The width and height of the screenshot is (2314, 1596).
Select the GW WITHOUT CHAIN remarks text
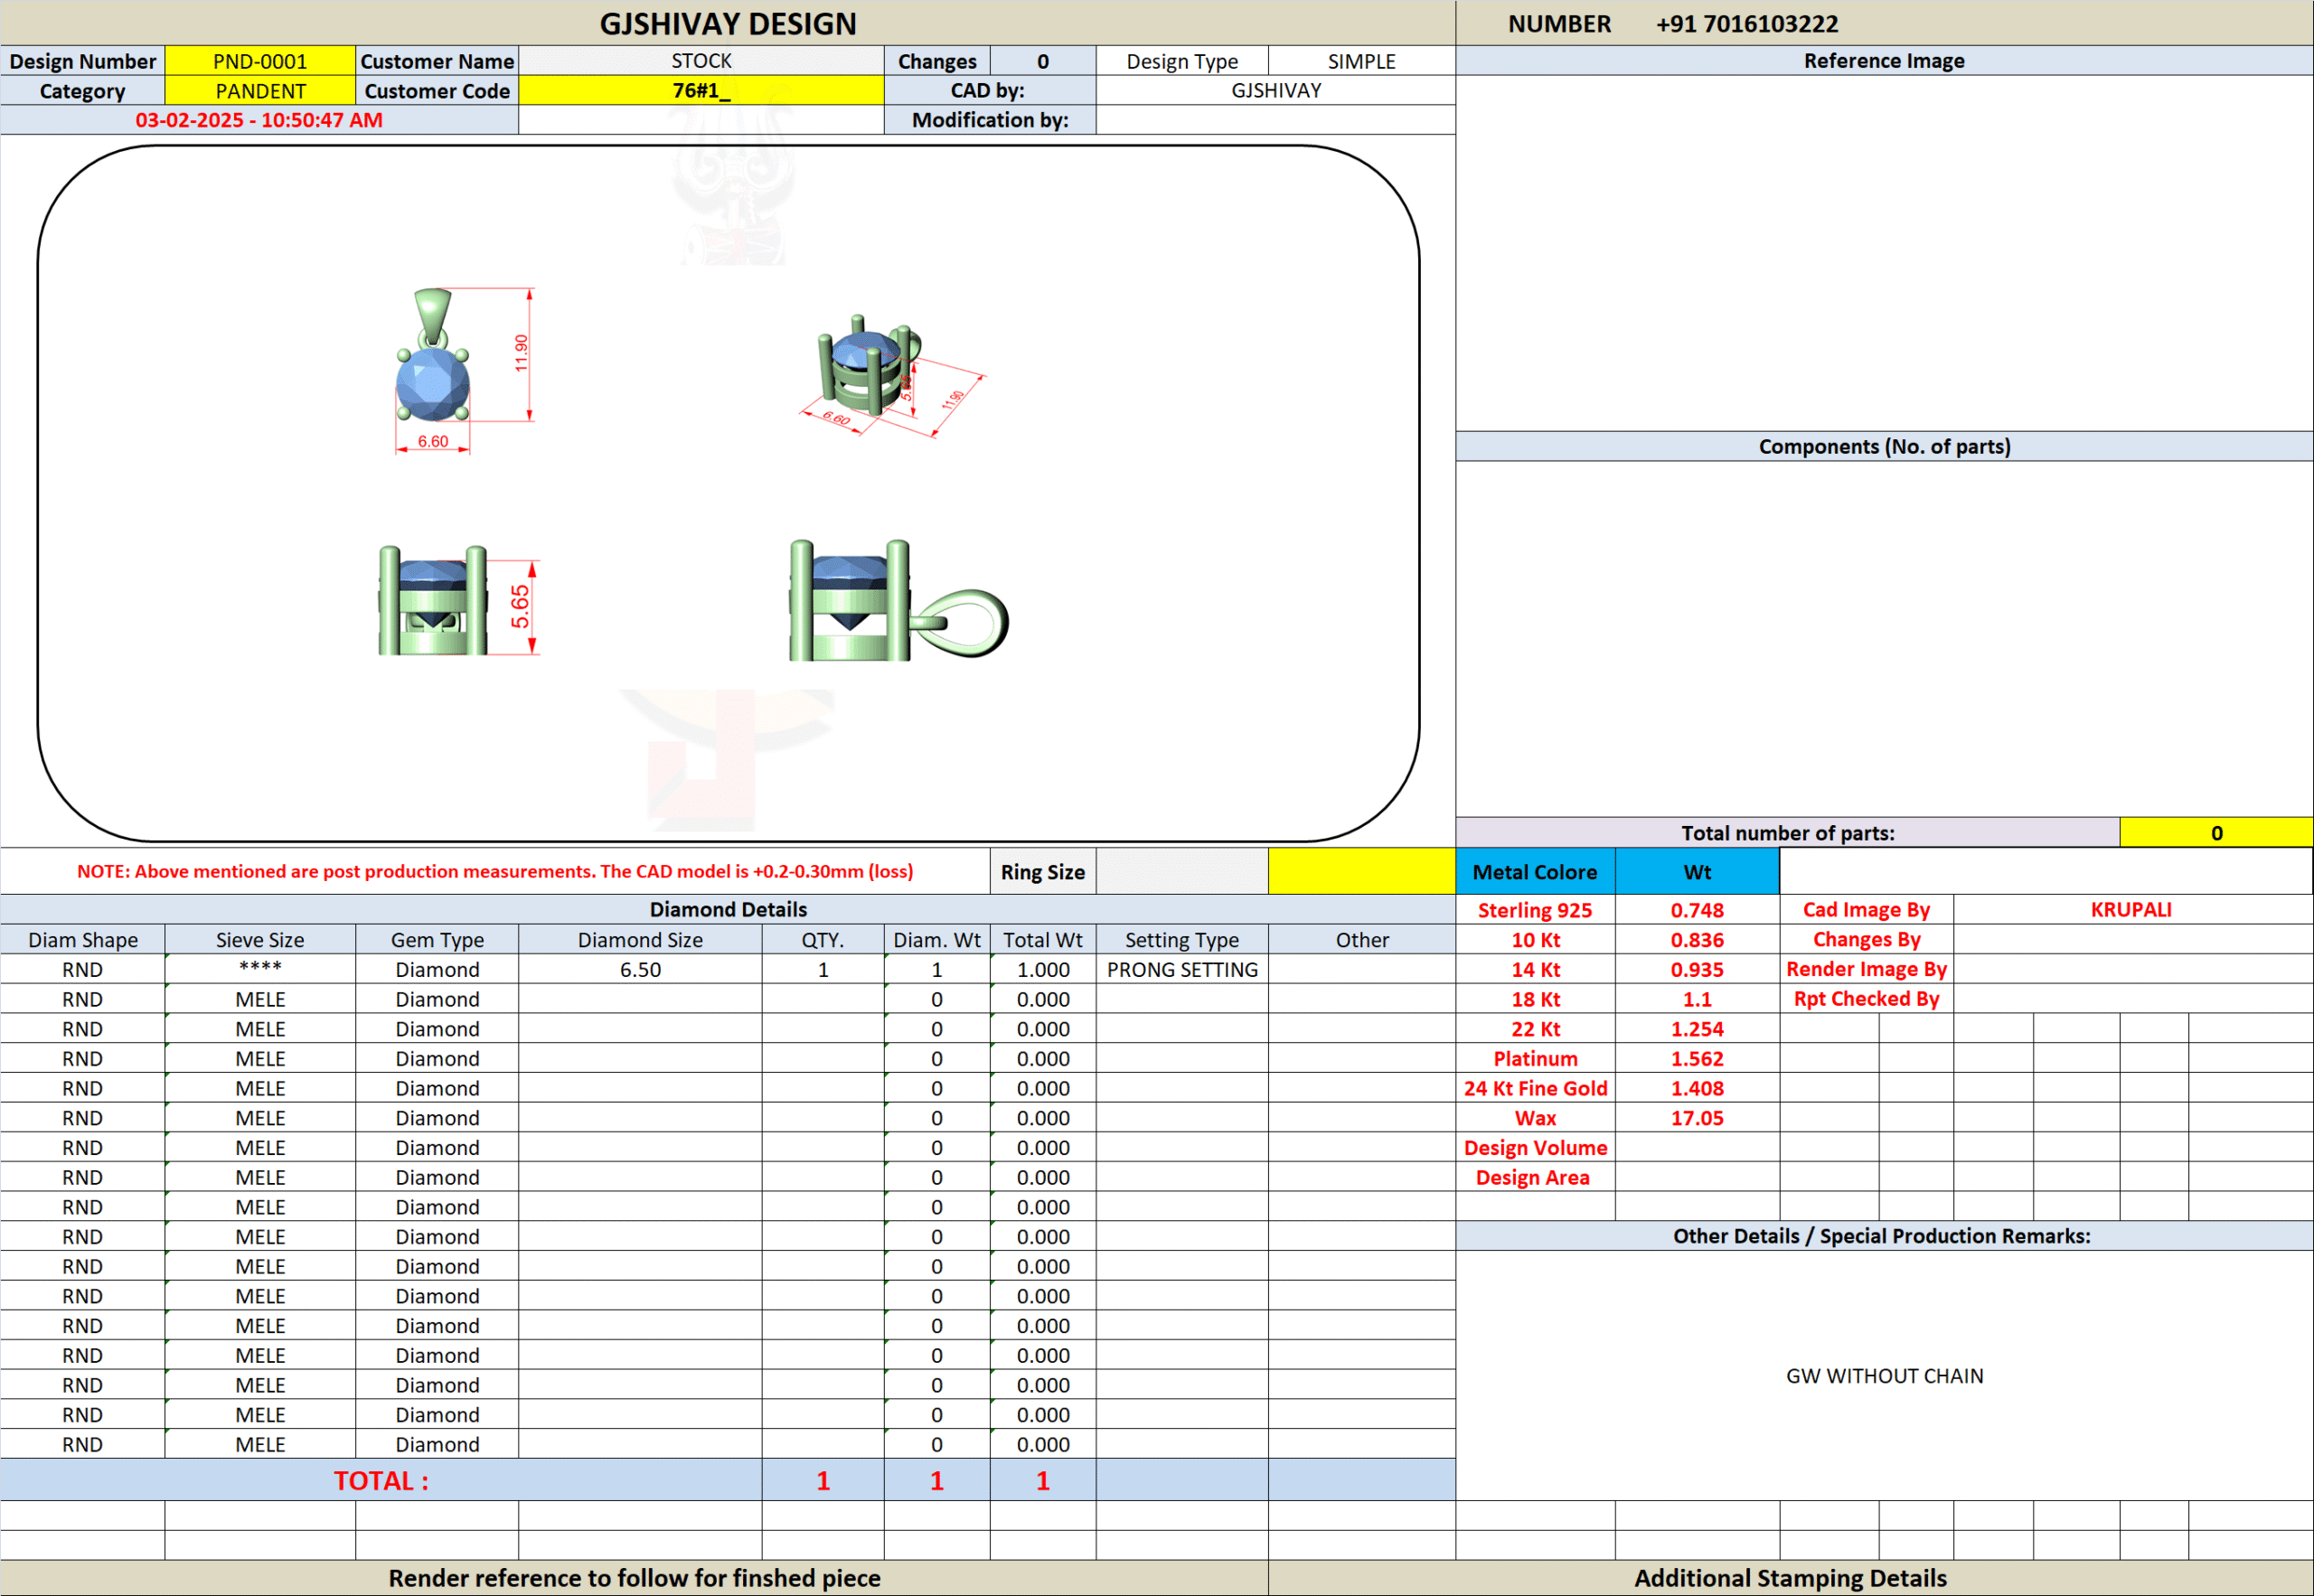click(1884, 1376)
